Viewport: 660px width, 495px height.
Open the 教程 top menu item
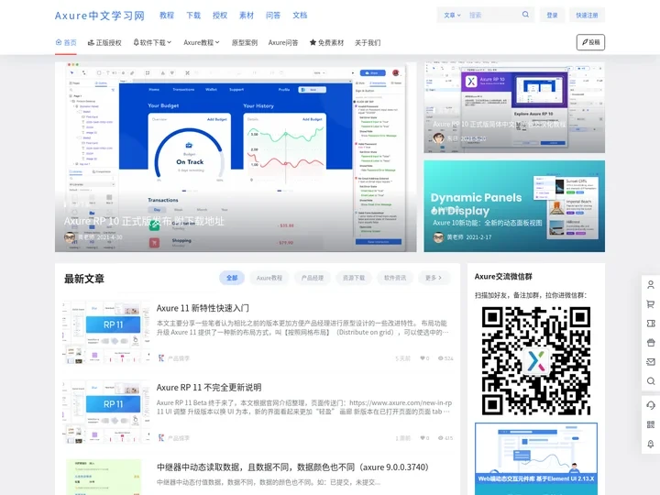pos(167,16)
